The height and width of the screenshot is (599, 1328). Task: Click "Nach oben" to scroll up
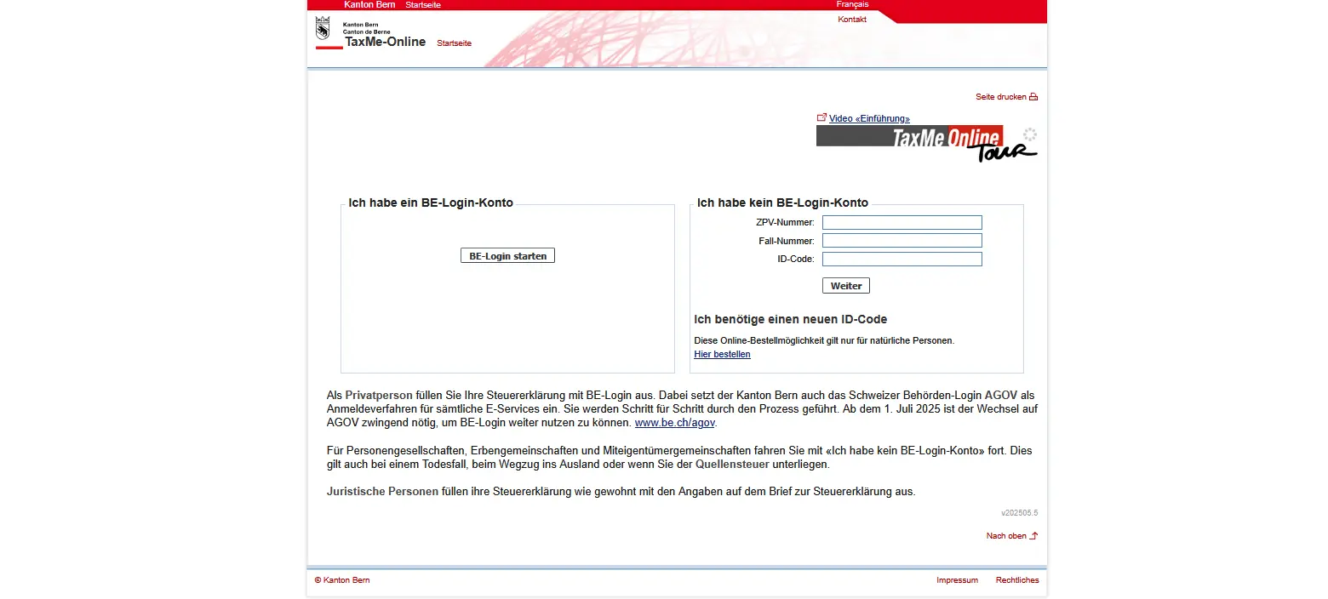tap(1006, 535)
